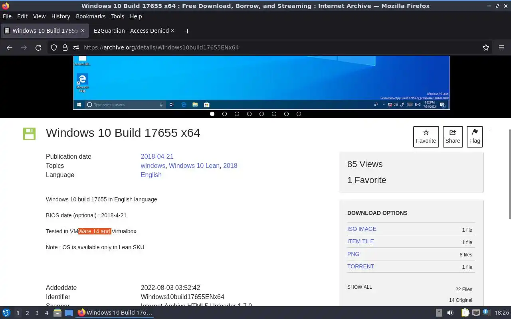Open tracking protection shield icon
Image resolution: width=511 pixels, height=319 pixels.
[x=54, y=47]
